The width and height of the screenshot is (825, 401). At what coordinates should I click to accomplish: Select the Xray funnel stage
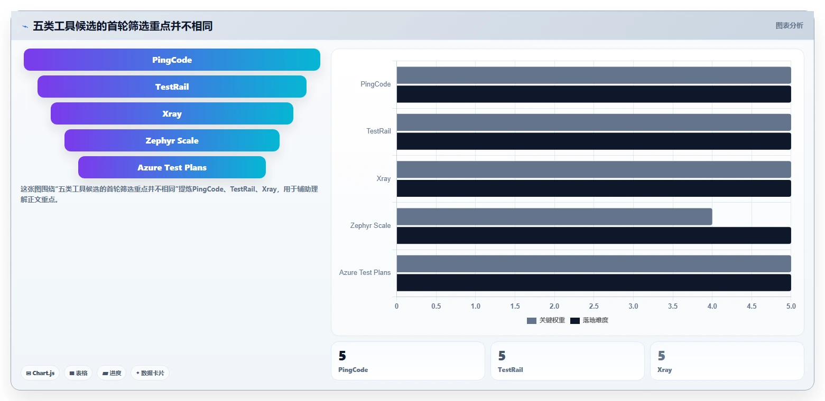tap(172, 113)
